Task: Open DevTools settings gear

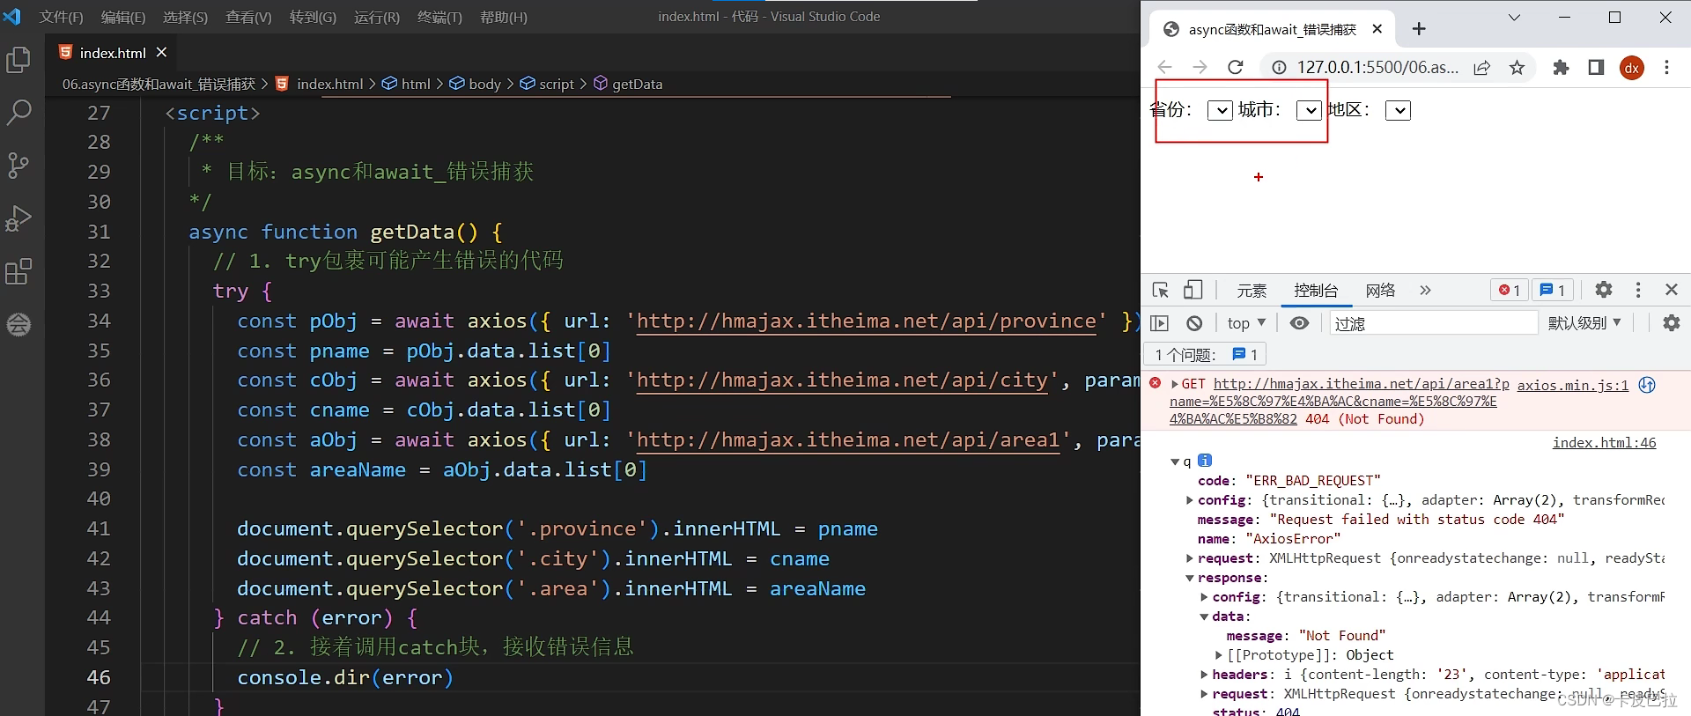Action: tap(1604, 290)
